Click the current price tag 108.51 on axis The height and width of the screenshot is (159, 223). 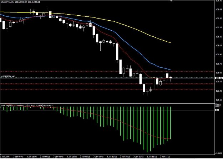tap(219, 78)
